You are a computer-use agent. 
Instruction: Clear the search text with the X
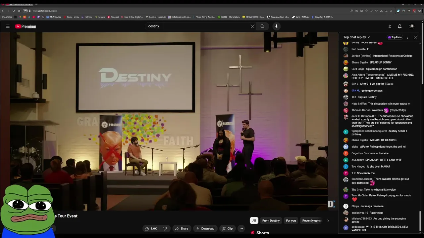(252, 26)
